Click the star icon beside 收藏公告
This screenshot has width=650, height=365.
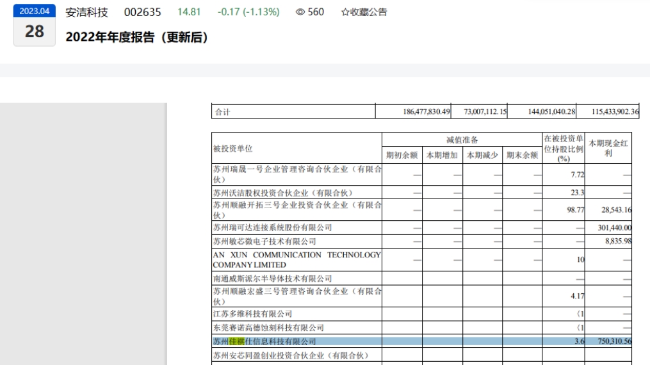[x=345, y=12]
